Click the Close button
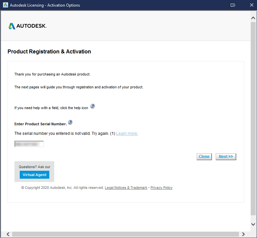 (x=204, y=157)
